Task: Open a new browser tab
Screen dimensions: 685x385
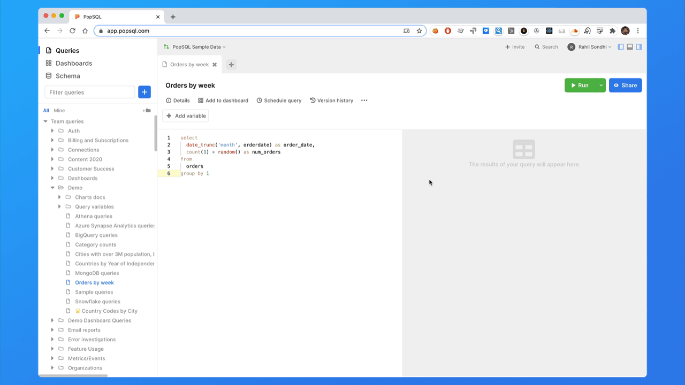Action: (x=173, y=17)
